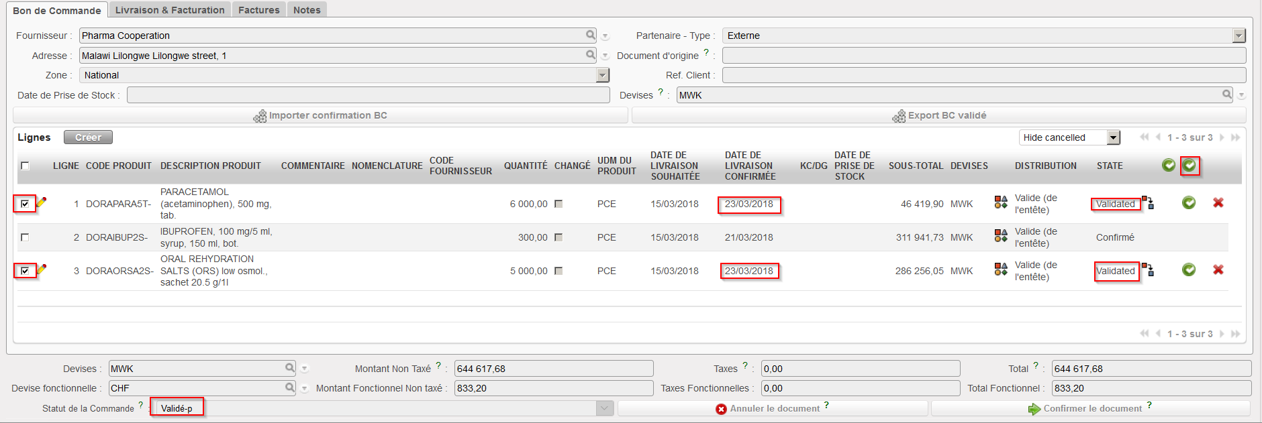Open the Zone National dropdown
This screenshot has width=1262, height=423.
(x=602, y=75)
